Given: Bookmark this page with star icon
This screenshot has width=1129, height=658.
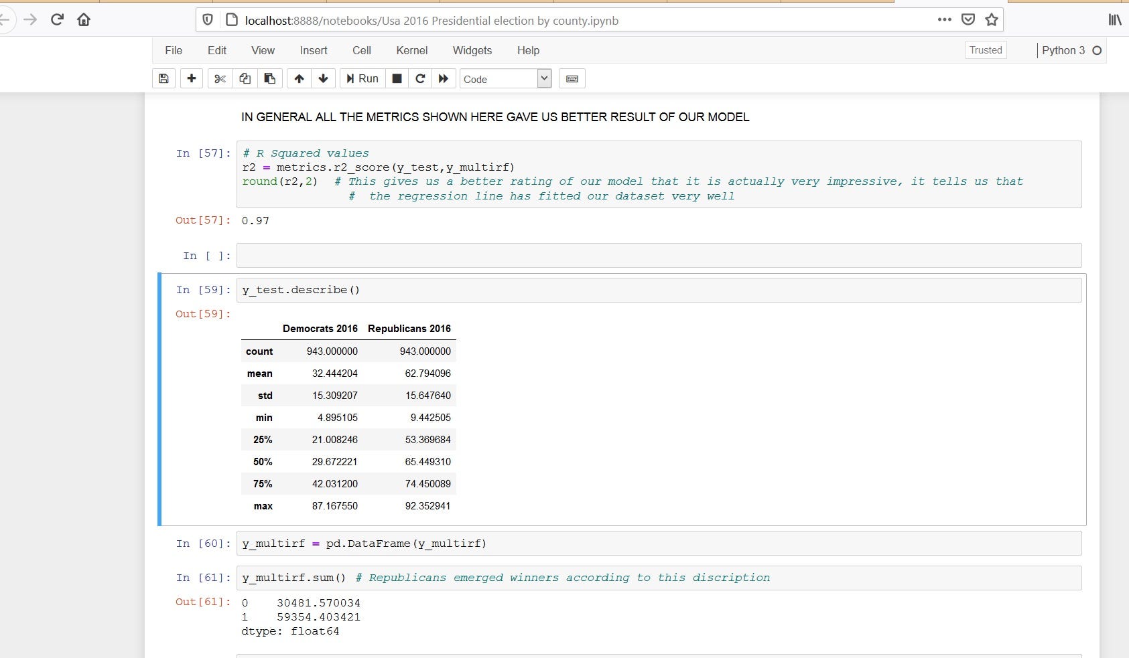Looking at the screenshot, I should click(x=992, y=19).
